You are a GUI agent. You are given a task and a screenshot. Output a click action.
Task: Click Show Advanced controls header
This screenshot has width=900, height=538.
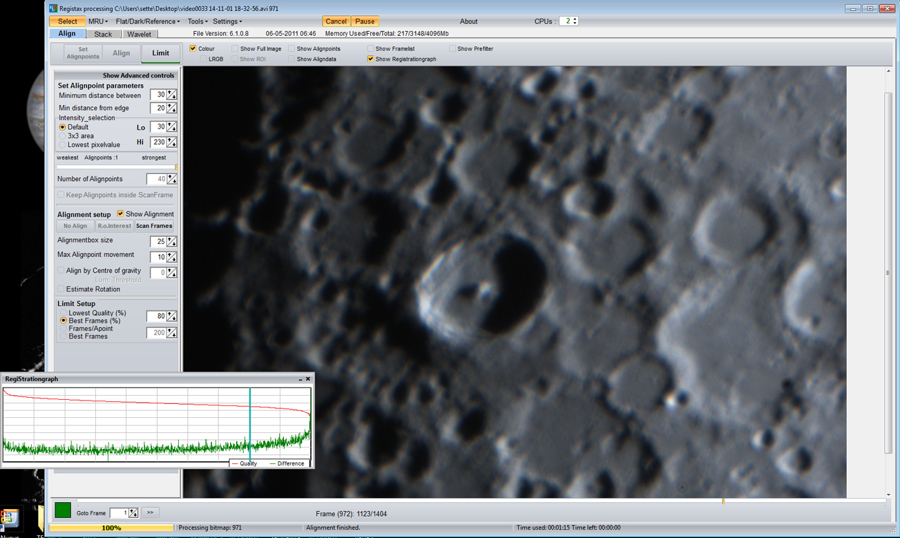[x=116, y=75]
